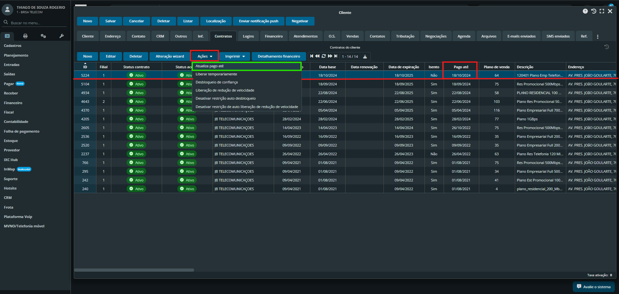Open the wrench tools sidebar tab
This screenshot has width=619, height=294.
[x=61, y=36]
